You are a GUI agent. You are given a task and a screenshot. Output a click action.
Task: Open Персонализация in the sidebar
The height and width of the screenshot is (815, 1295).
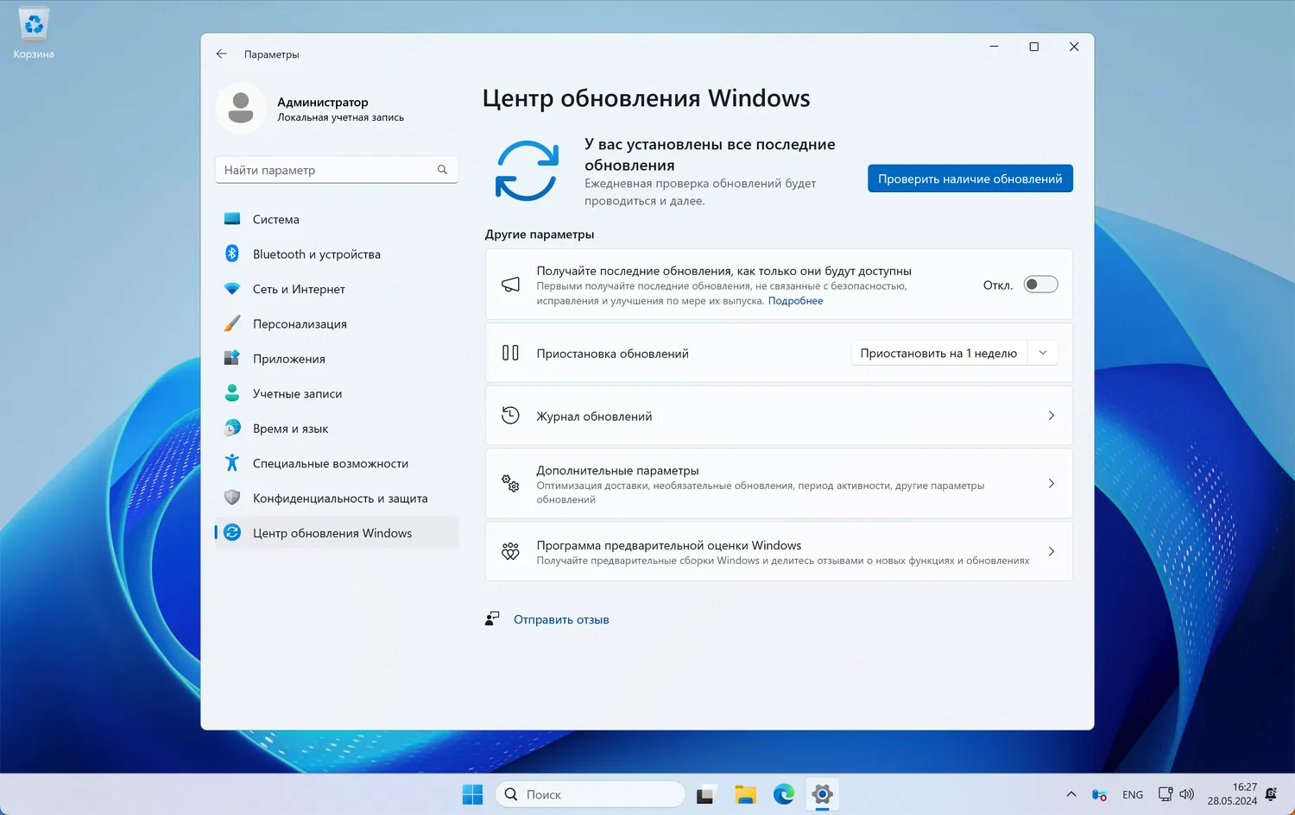[337, 323]
